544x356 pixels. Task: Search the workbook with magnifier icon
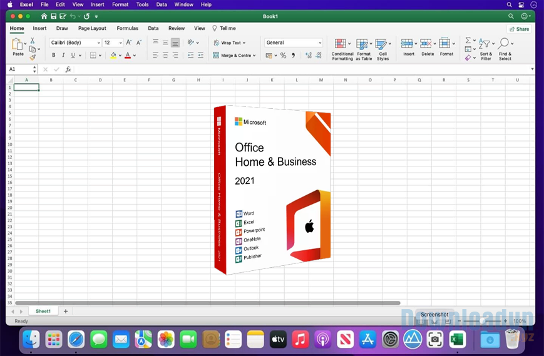click(x=511, y=16)
